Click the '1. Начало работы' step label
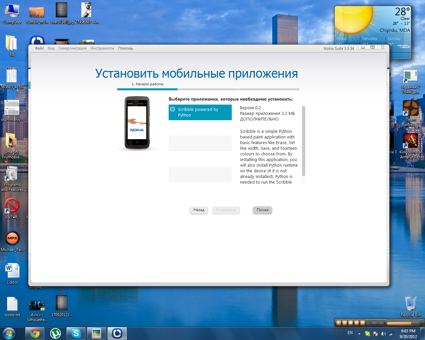 coord(147,84)
